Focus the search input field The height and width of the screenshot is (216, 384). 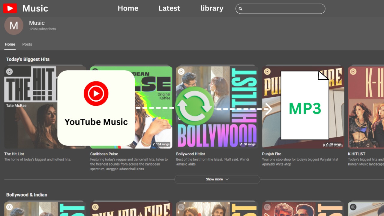pos(280,9)
